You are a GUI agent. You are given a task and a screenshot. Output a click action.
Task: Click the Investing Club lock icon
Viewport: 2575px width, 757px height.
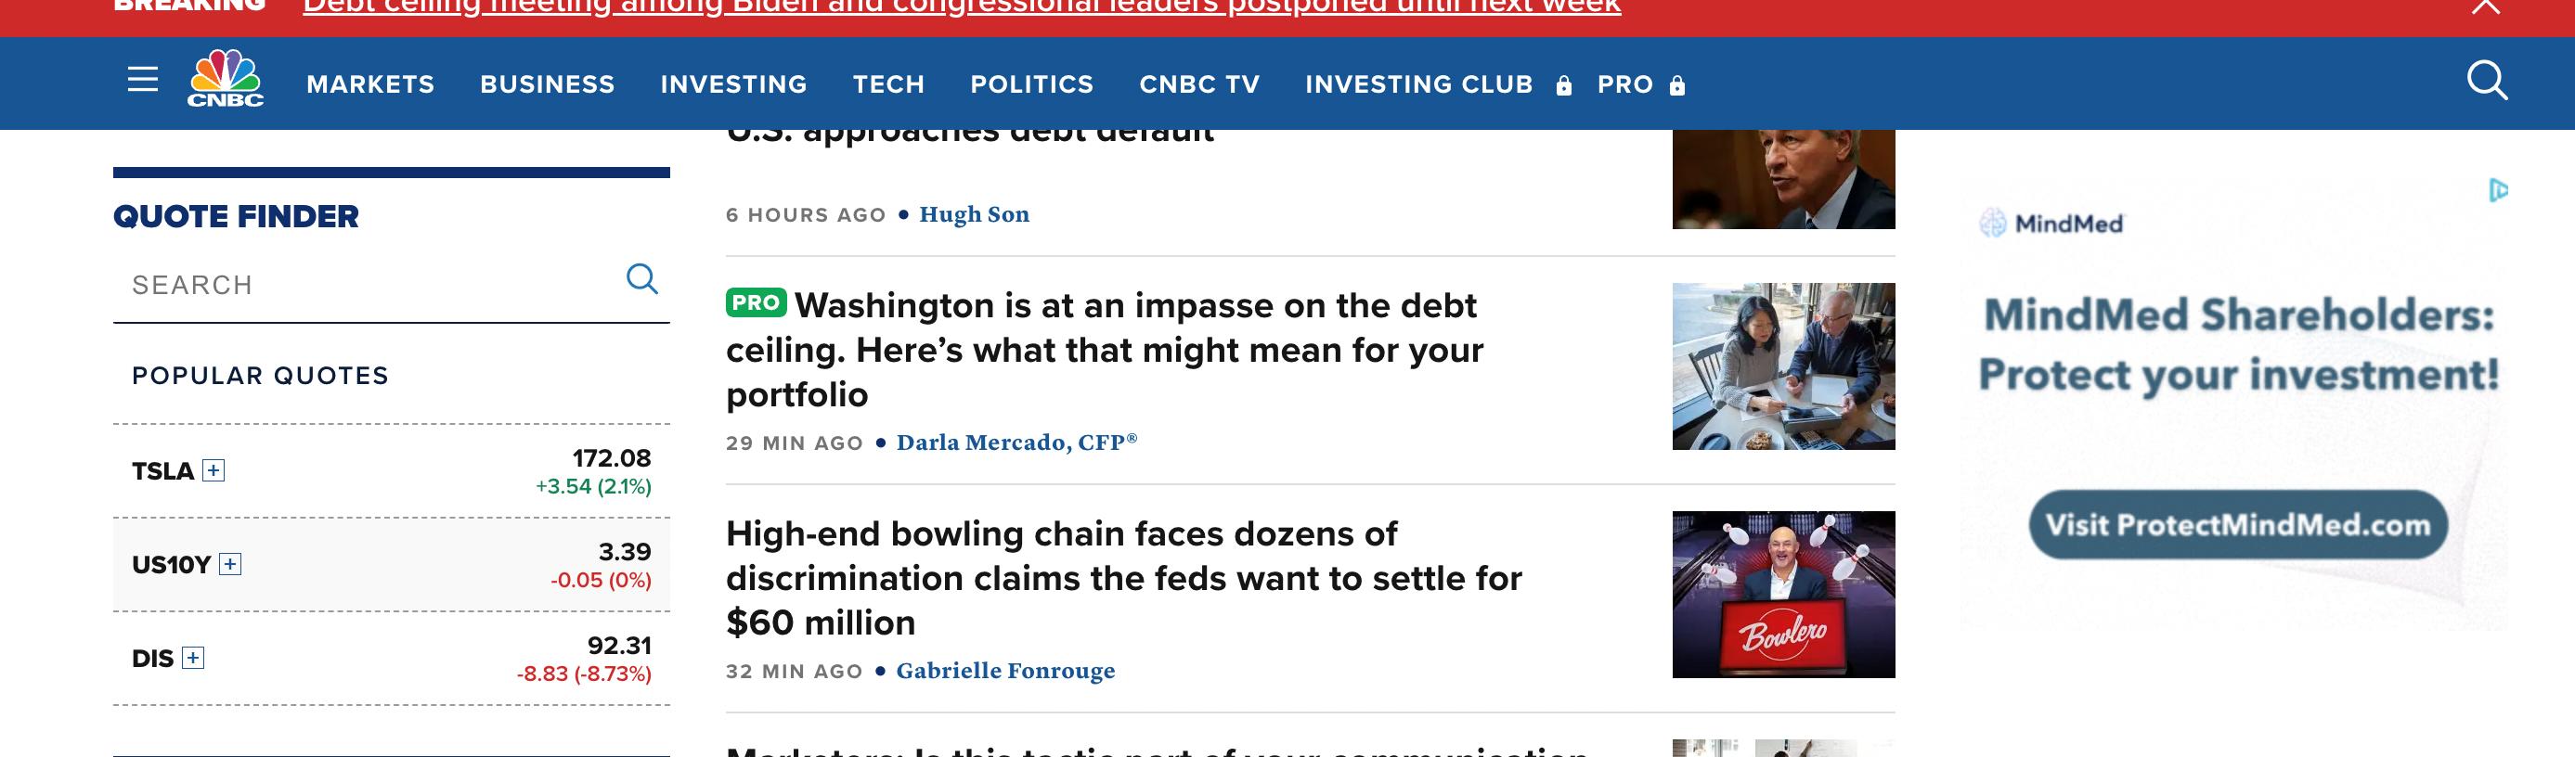tap(1563, 86)
